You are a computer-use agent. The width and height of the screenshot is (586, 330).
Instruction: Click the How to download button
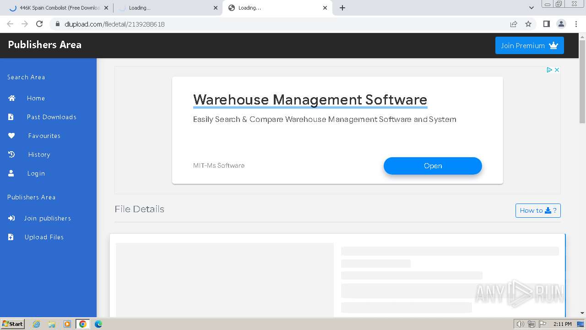(538, 210)
